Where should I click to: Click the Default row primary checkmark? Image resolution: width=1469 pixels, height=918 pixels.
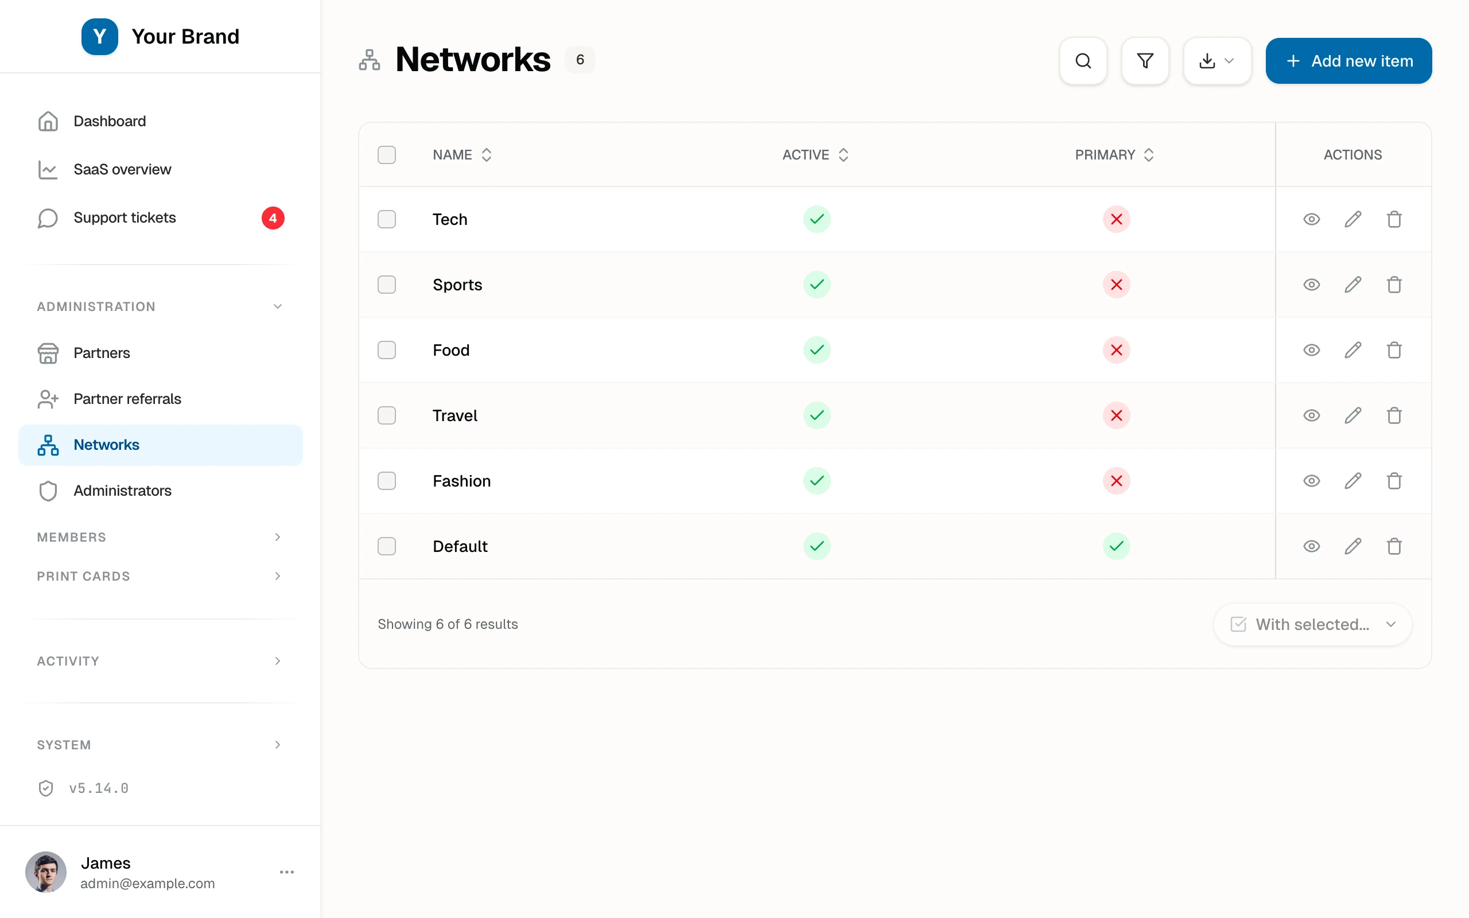coord(1116,546)
